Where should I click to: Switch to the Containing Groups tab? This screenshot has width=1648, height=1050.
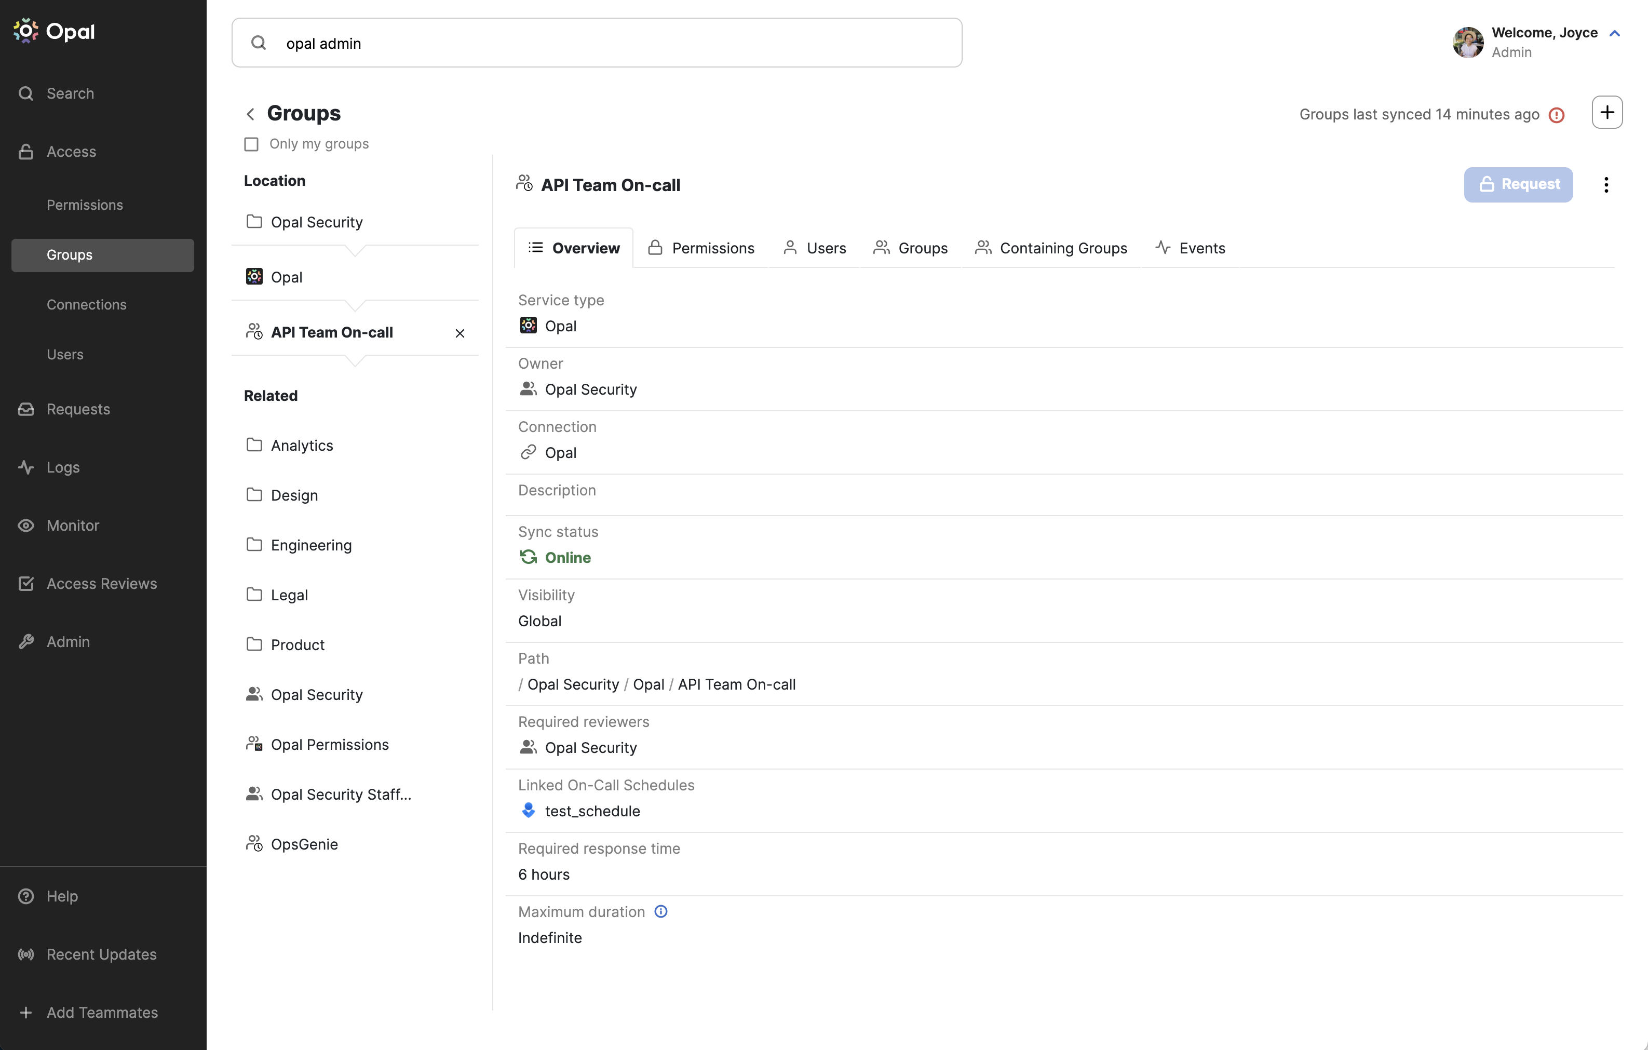(x=1051, y=248)
